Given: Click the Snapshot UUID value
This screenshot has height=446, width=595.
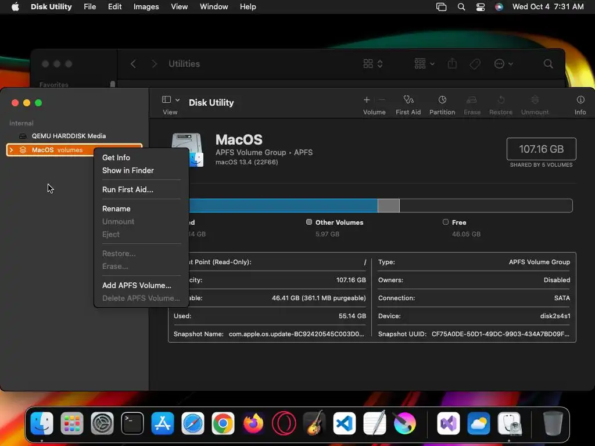Looking at the screenshot, I should 500,334.
